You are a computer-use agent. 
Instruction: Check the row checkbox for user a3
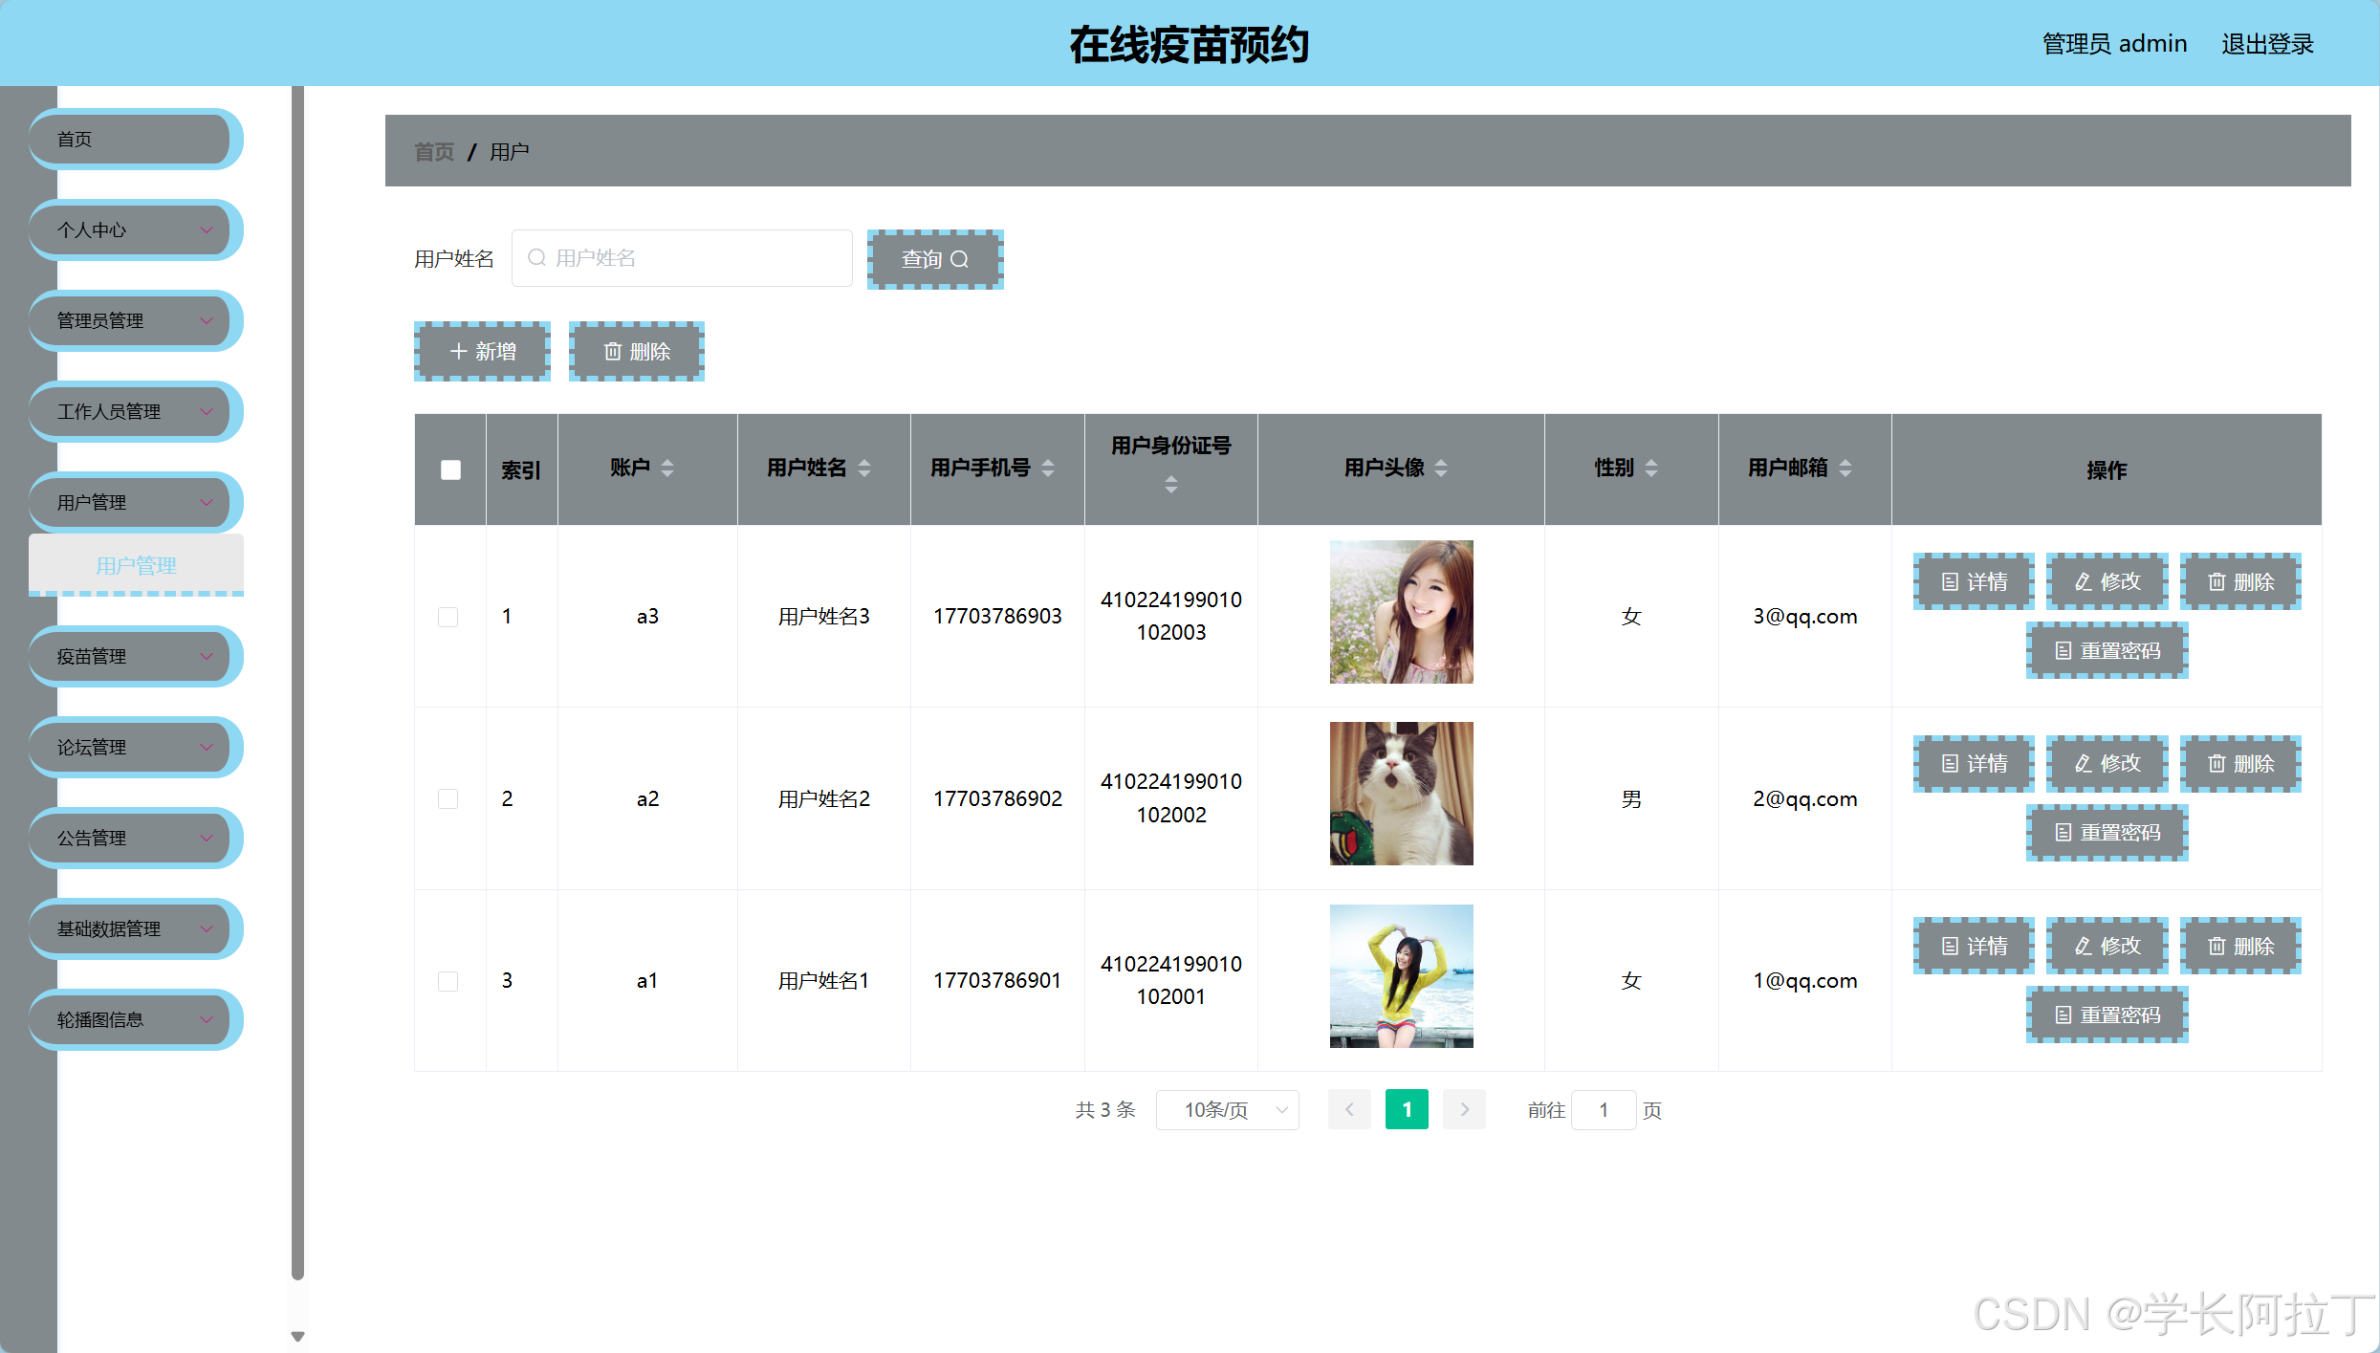click(448, 617)
